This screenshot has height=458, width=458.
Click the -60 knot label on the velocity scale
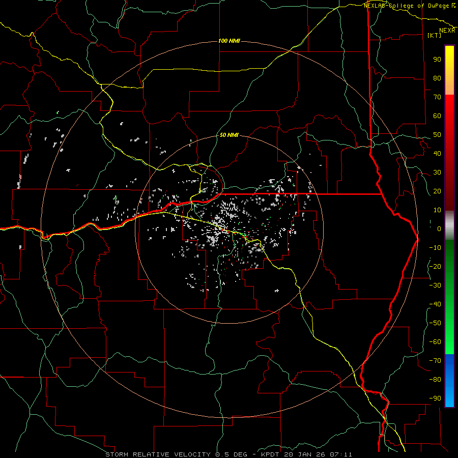click(435, 342)
